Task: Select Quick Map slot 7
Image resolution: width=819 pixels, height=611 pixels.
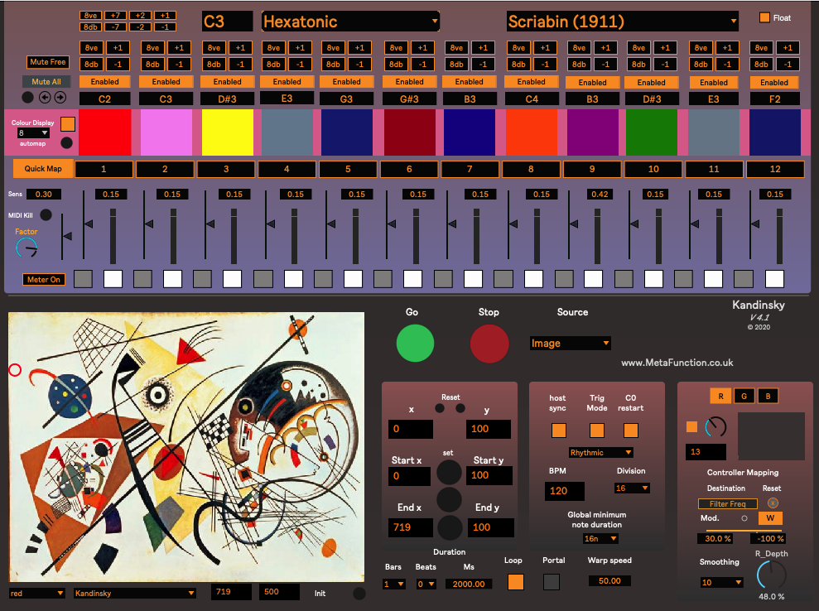Action: tap(470, 169)
